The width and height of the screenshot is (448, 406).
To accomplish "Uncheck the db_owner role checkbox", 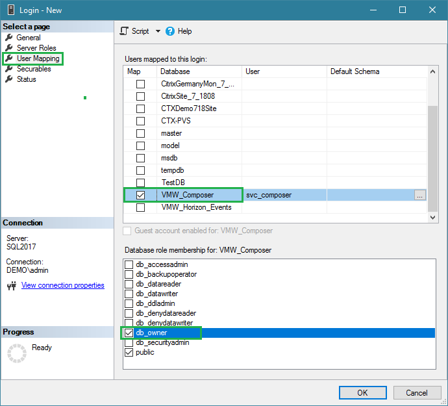I will point(129,333).
